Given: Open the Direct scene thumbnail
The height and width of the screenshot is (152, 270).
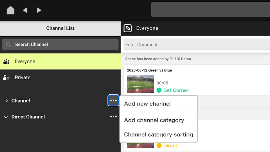Looking at the screenshot, I should pyautogui.click(x=141, y=146).
